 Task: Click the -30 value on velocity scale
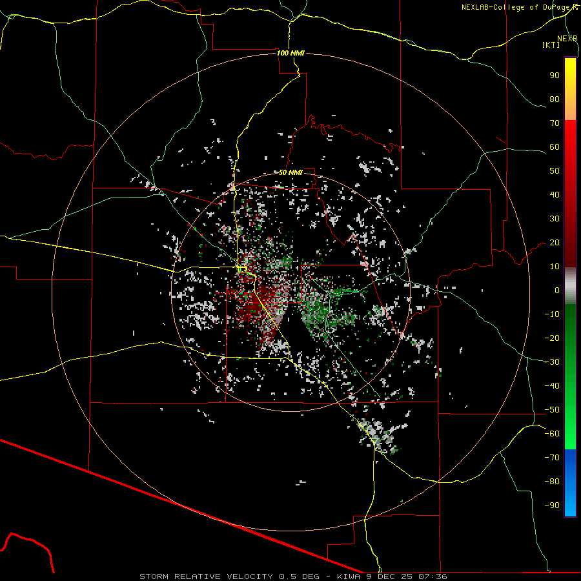(552, 362)
